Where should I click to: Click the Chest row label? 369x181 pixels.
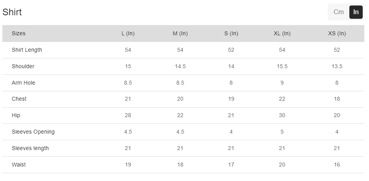pos(19,99)
